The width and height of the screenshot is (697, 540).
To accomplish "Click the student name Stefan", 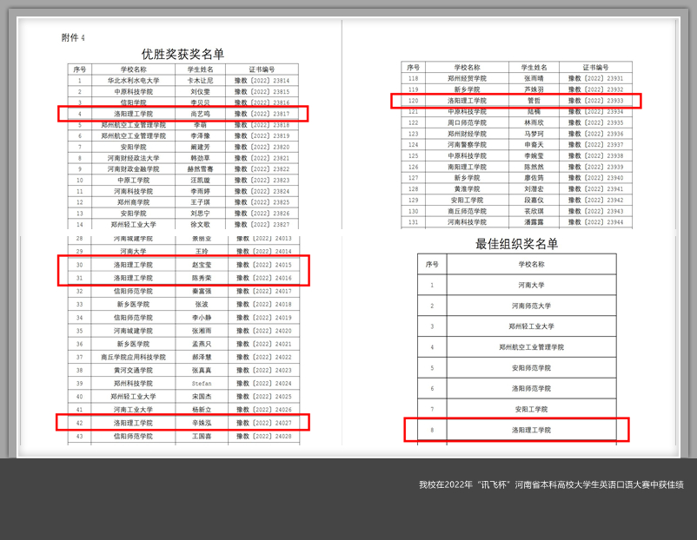I will click(201, 383).
